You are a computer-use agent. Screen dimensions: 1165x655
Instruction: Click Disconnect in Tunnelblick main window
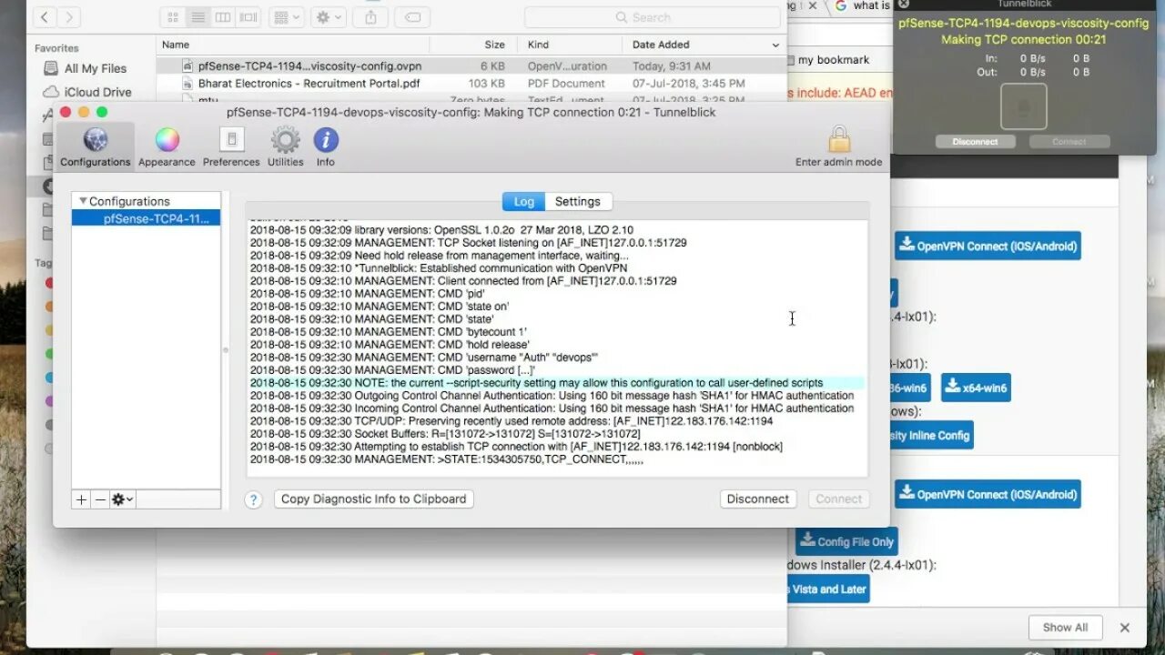coord(758,499)
